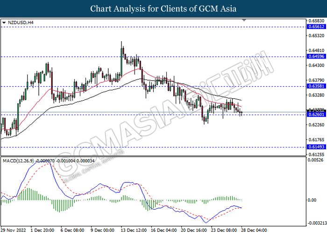Click the 0.64300 price axis value
Image resolution: width=327 pixels, height=234 pixels.
(x=316, y=66)
